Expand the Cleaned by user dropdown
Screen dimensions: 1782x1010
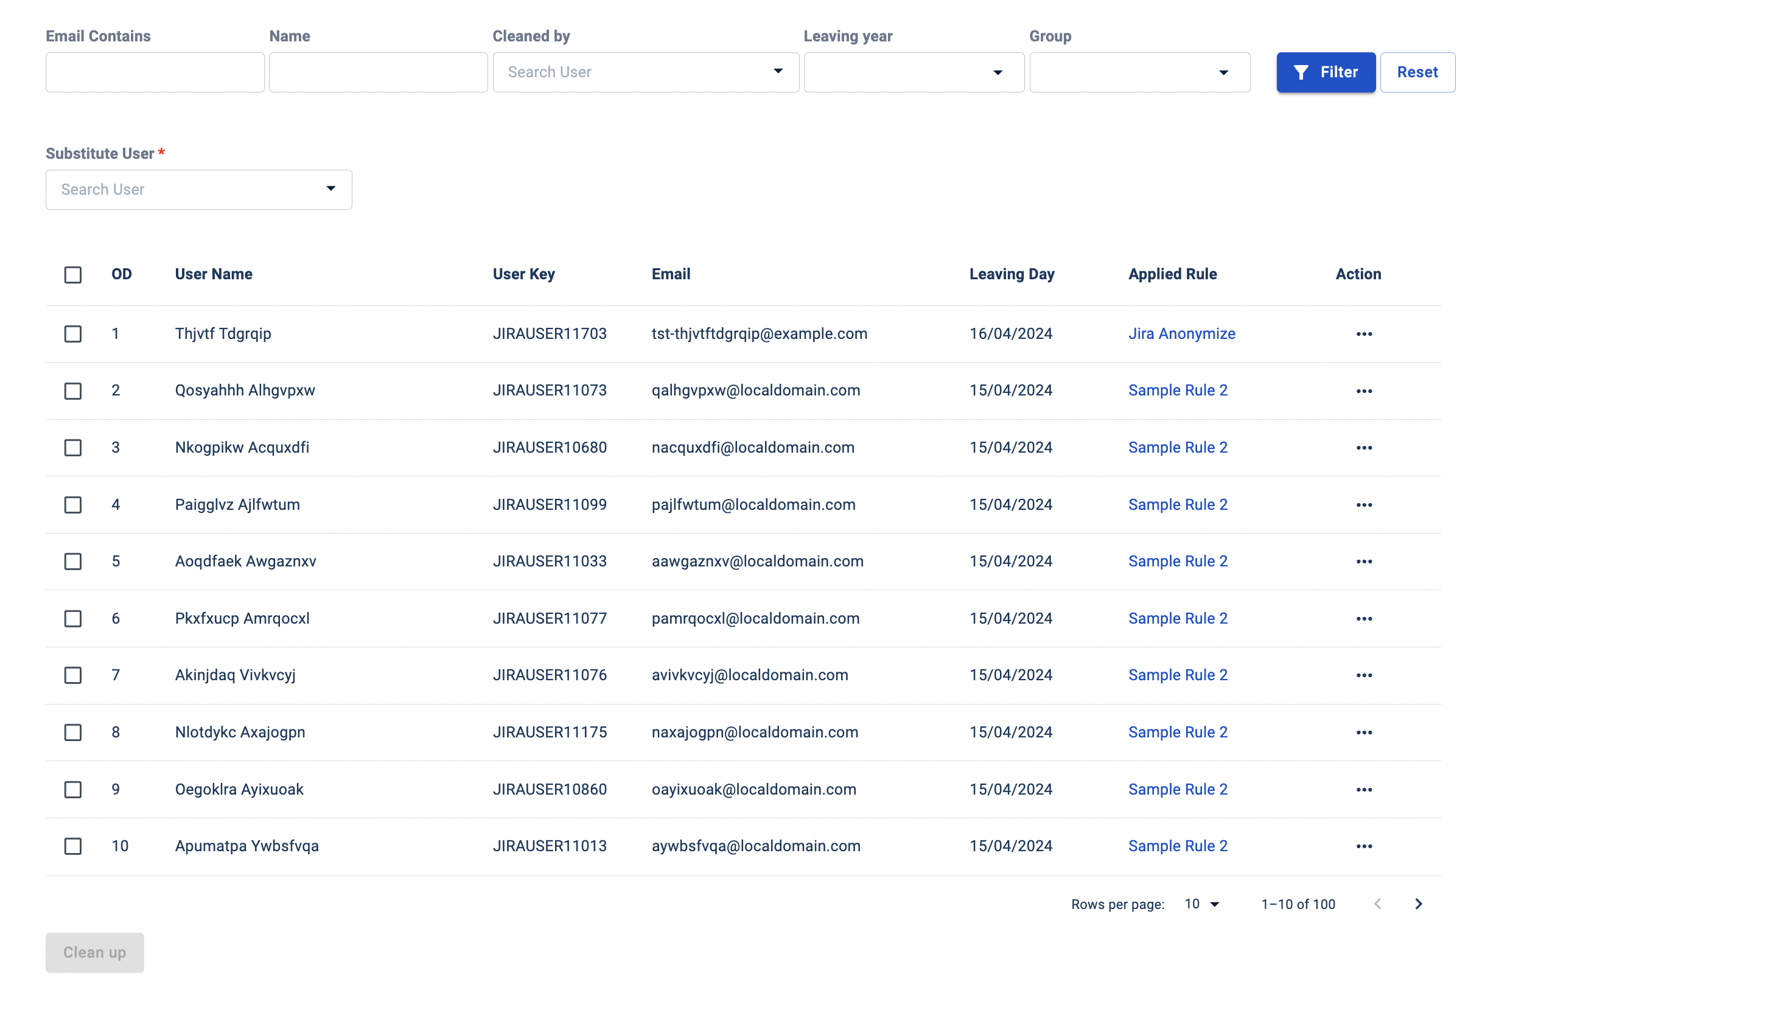coord(645,72)
